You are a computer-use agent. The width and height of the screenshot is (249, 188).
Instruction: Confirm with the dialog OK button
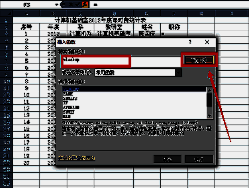click(x=167, y=159)
